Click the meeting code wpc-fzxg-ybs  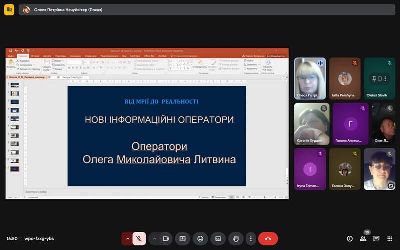click(39, 239)
